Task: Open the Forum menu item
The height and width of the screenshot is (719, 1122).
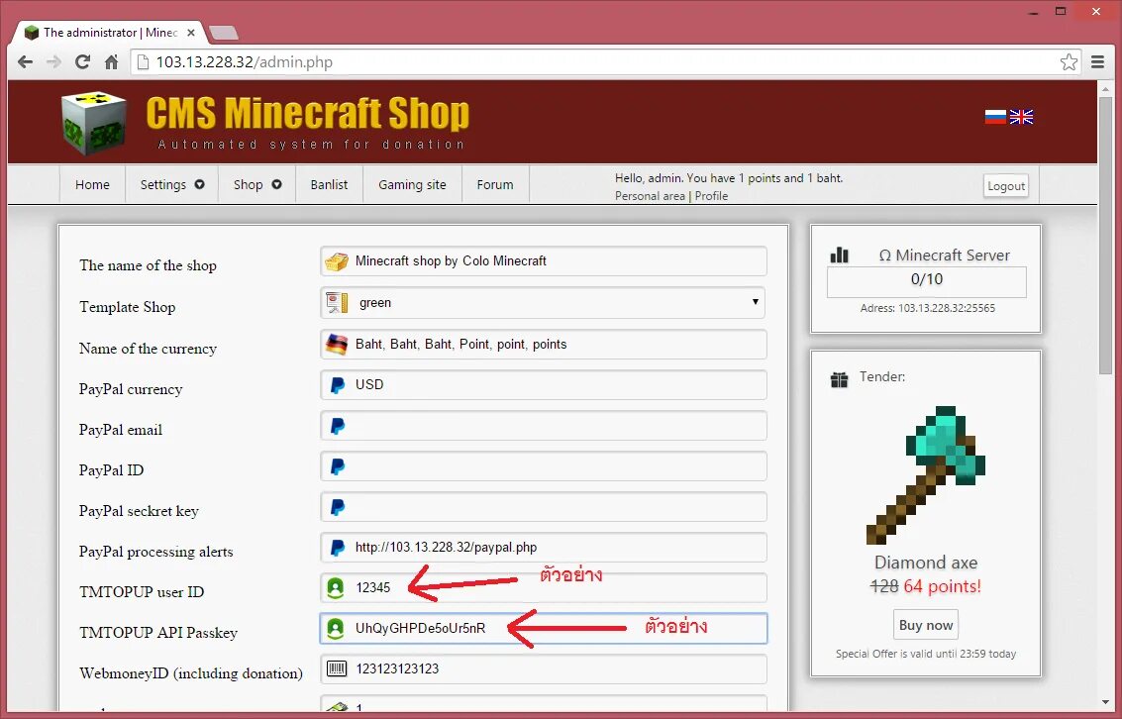Action: 495,184
